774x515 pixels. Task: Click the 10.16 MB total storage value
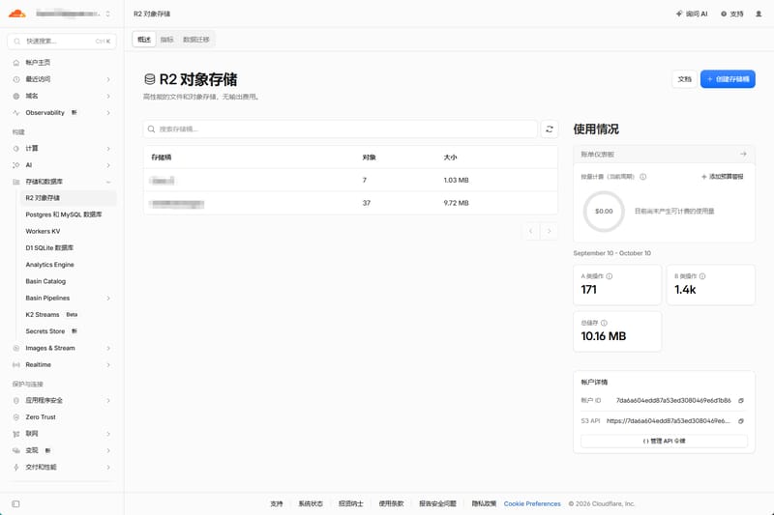(x=603, y=336)
